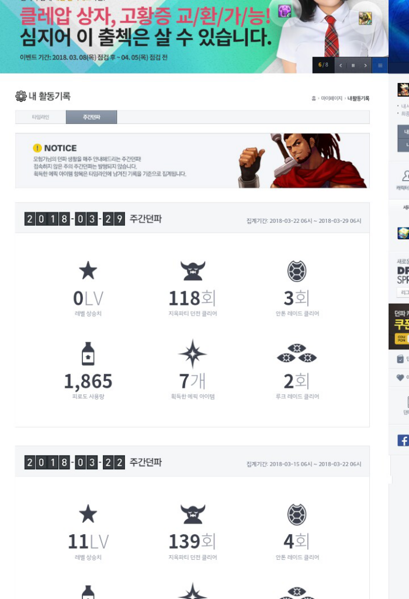Click the heart icon in the right sidebar
The width and height of the screenshot is (409, 599).
coord(400,377)
